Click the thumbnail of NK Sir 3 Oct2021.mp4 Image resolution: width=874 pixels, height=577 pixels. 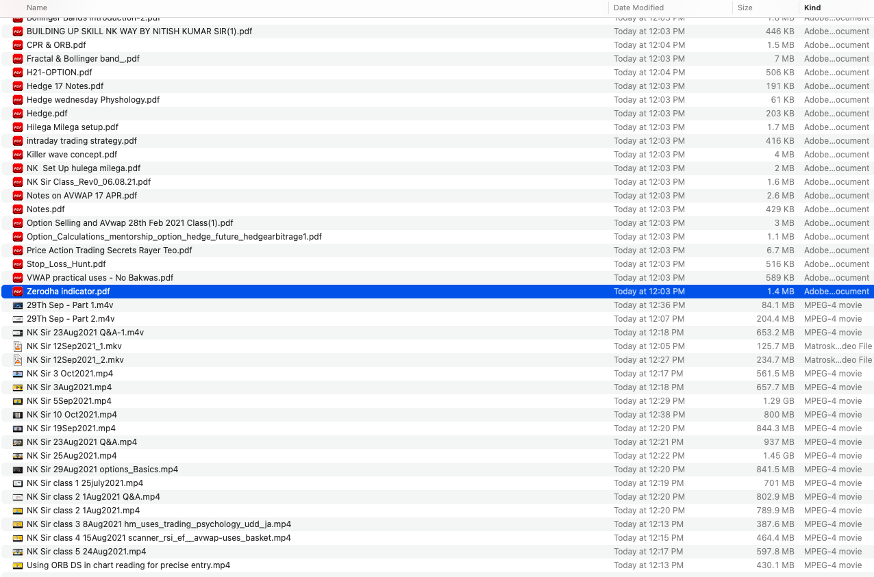pos(18,374)
